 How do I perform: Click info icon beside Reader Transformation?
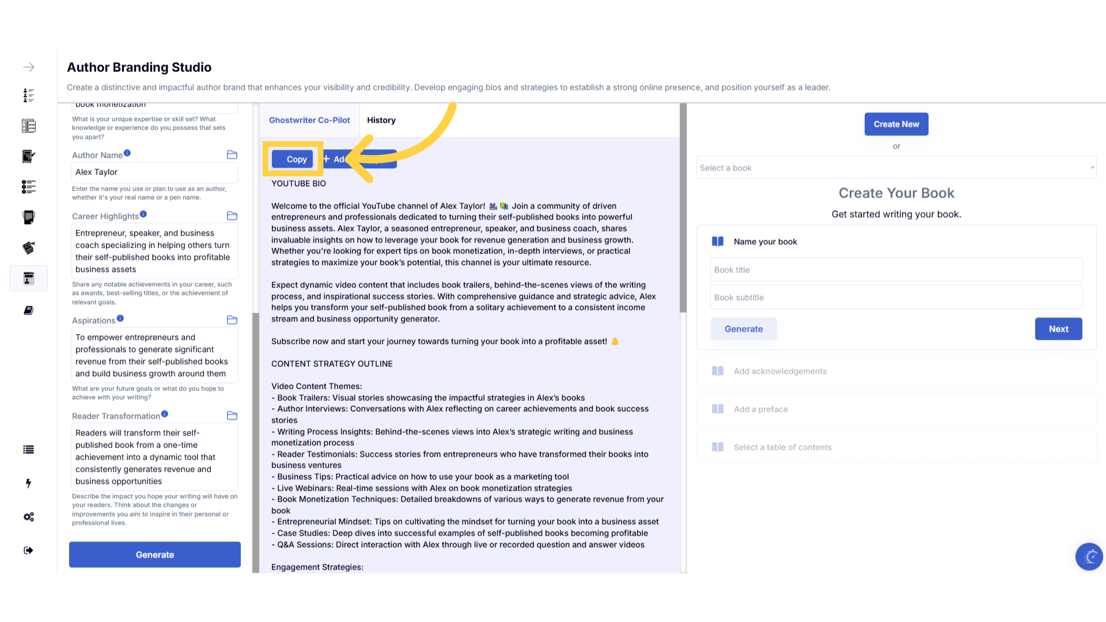pos(165,414)
